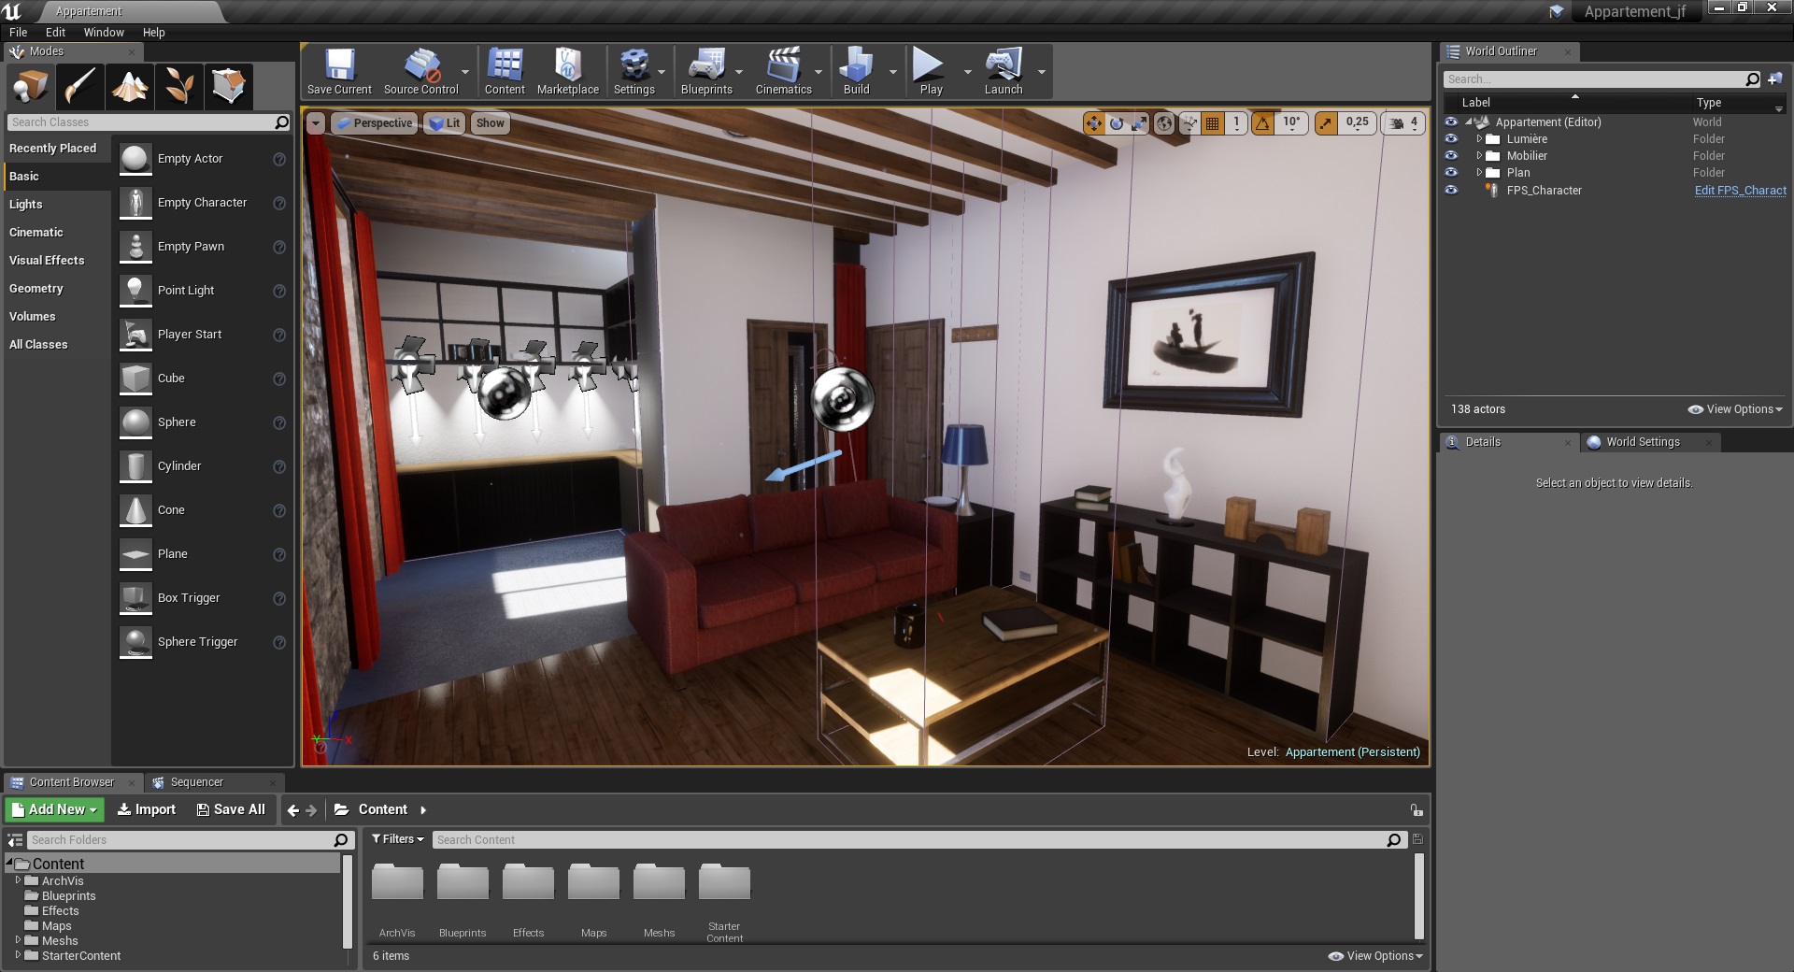Select the Landscape mode icon
Image resolution: width=1794 pixels, height=972 pixels.
click(130, 87)
